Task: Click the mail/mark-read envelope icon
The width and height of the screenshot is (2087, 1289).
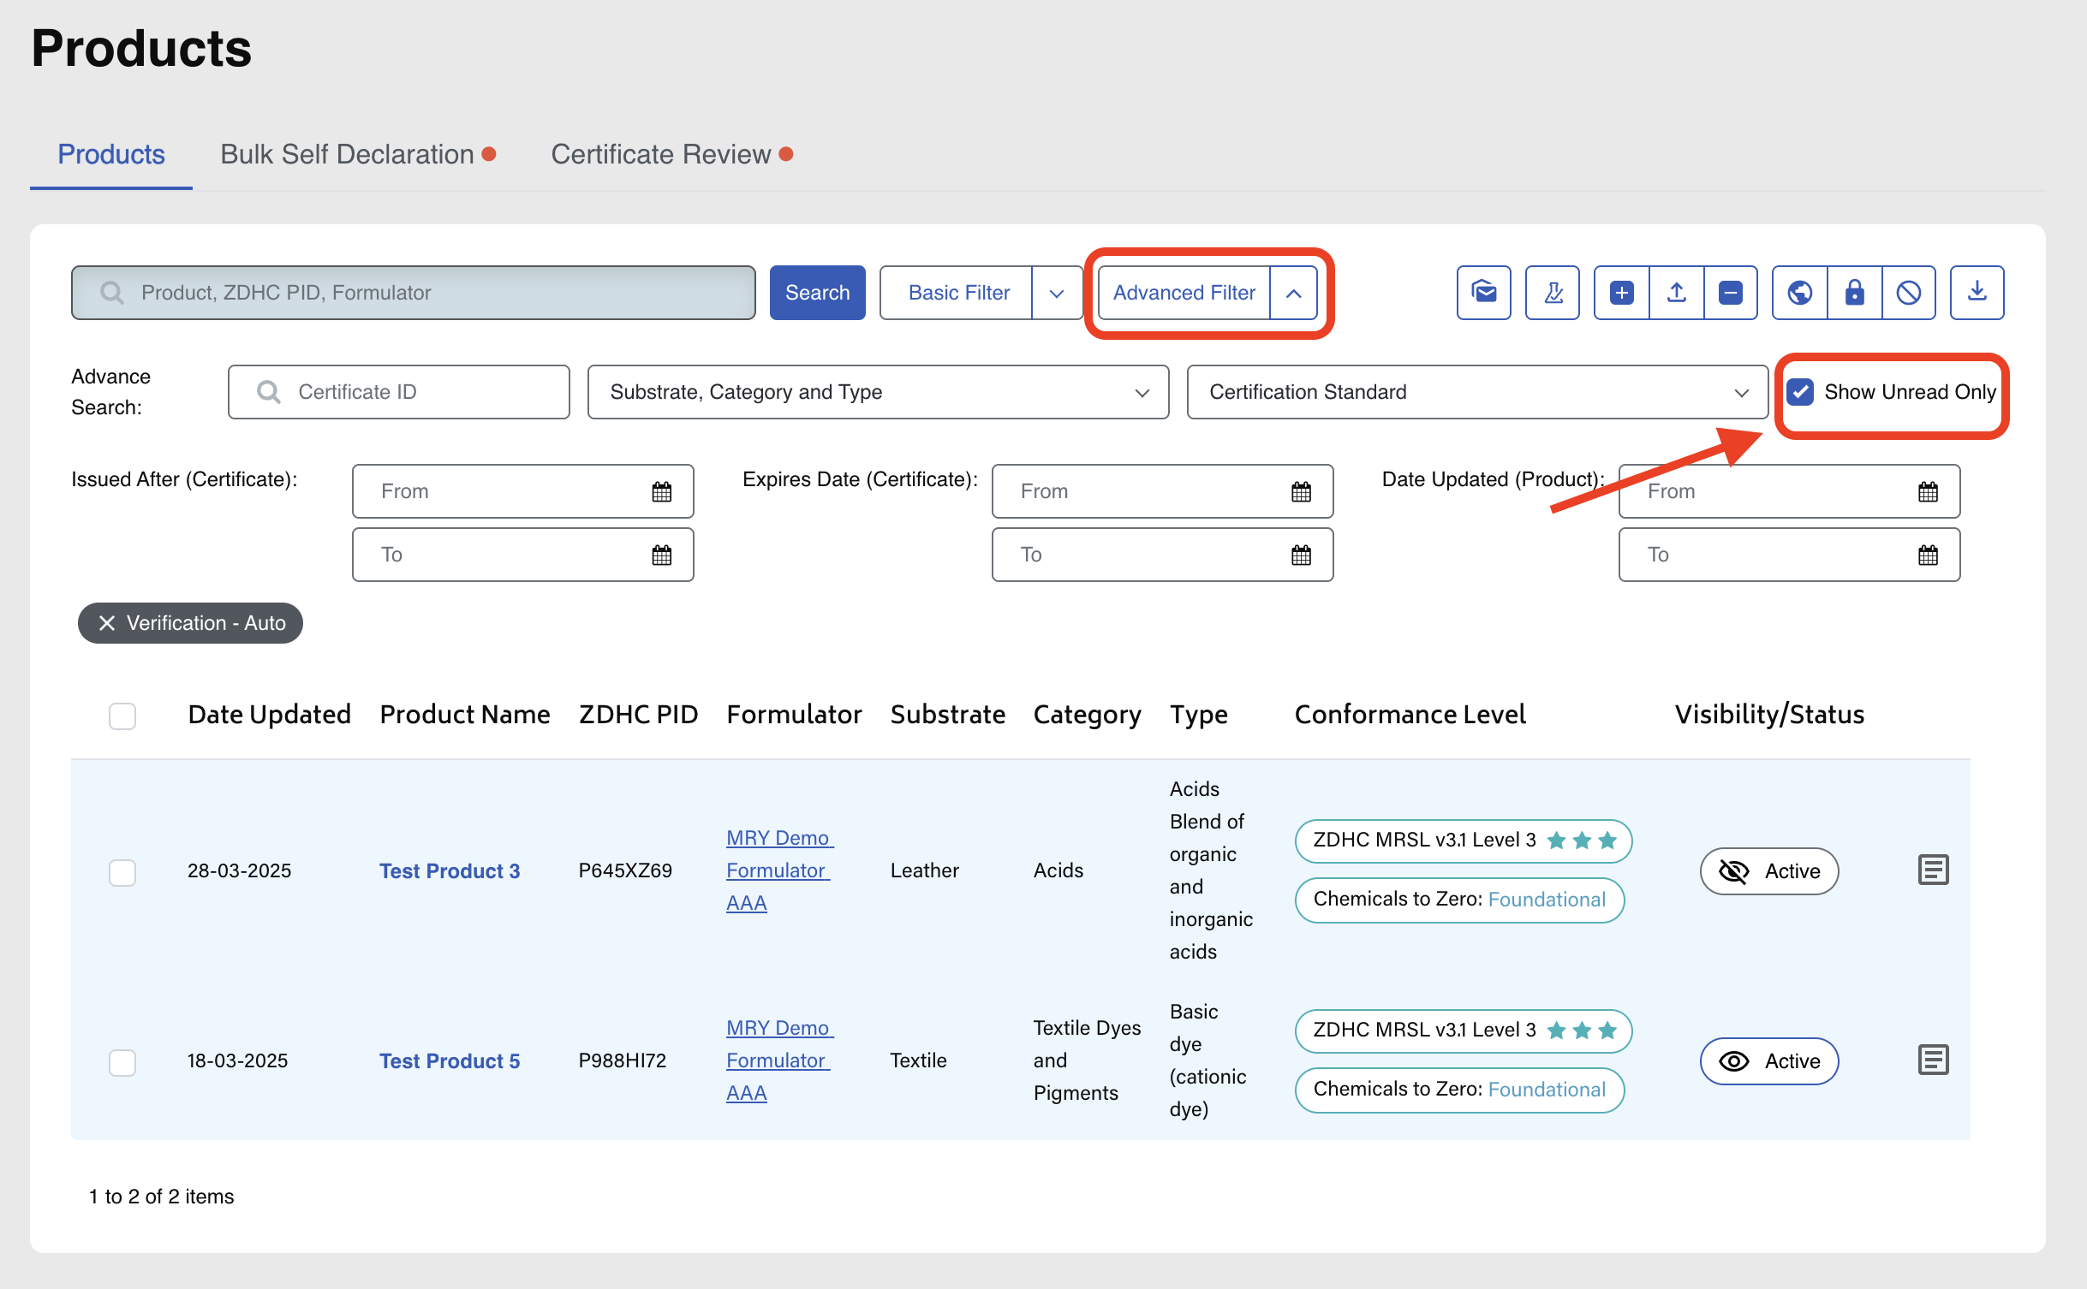Action: [1483, 293]
